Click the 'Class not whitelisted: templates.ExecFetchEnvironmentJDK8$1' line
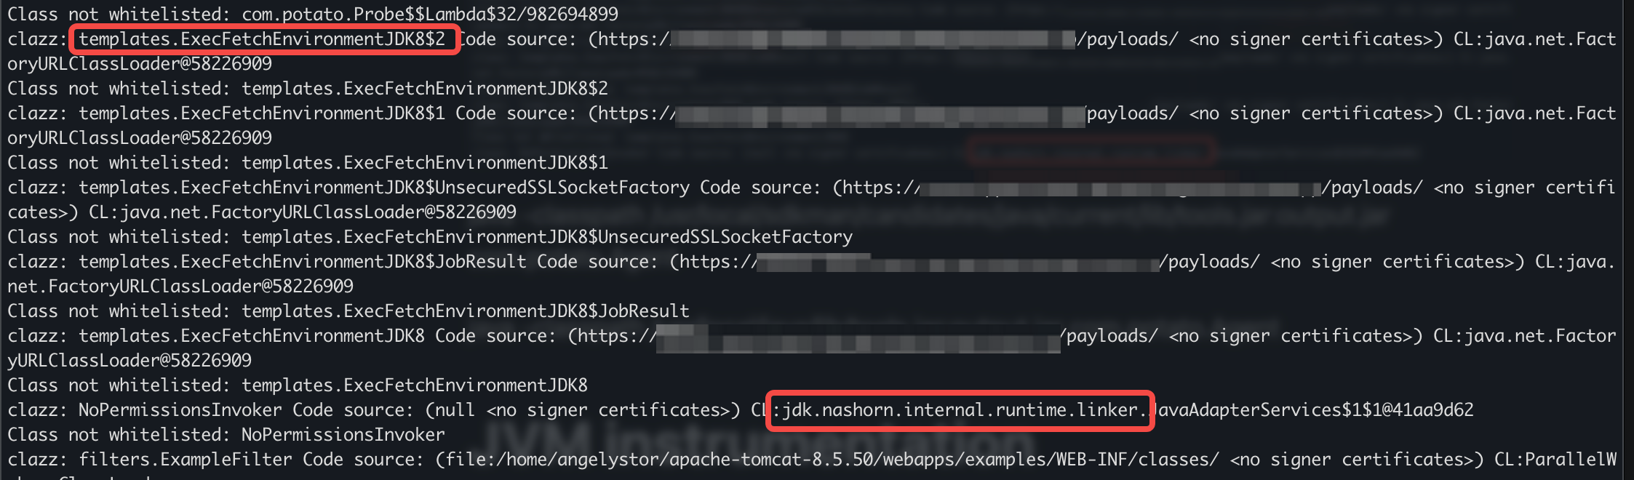 [x=308, y=162]
